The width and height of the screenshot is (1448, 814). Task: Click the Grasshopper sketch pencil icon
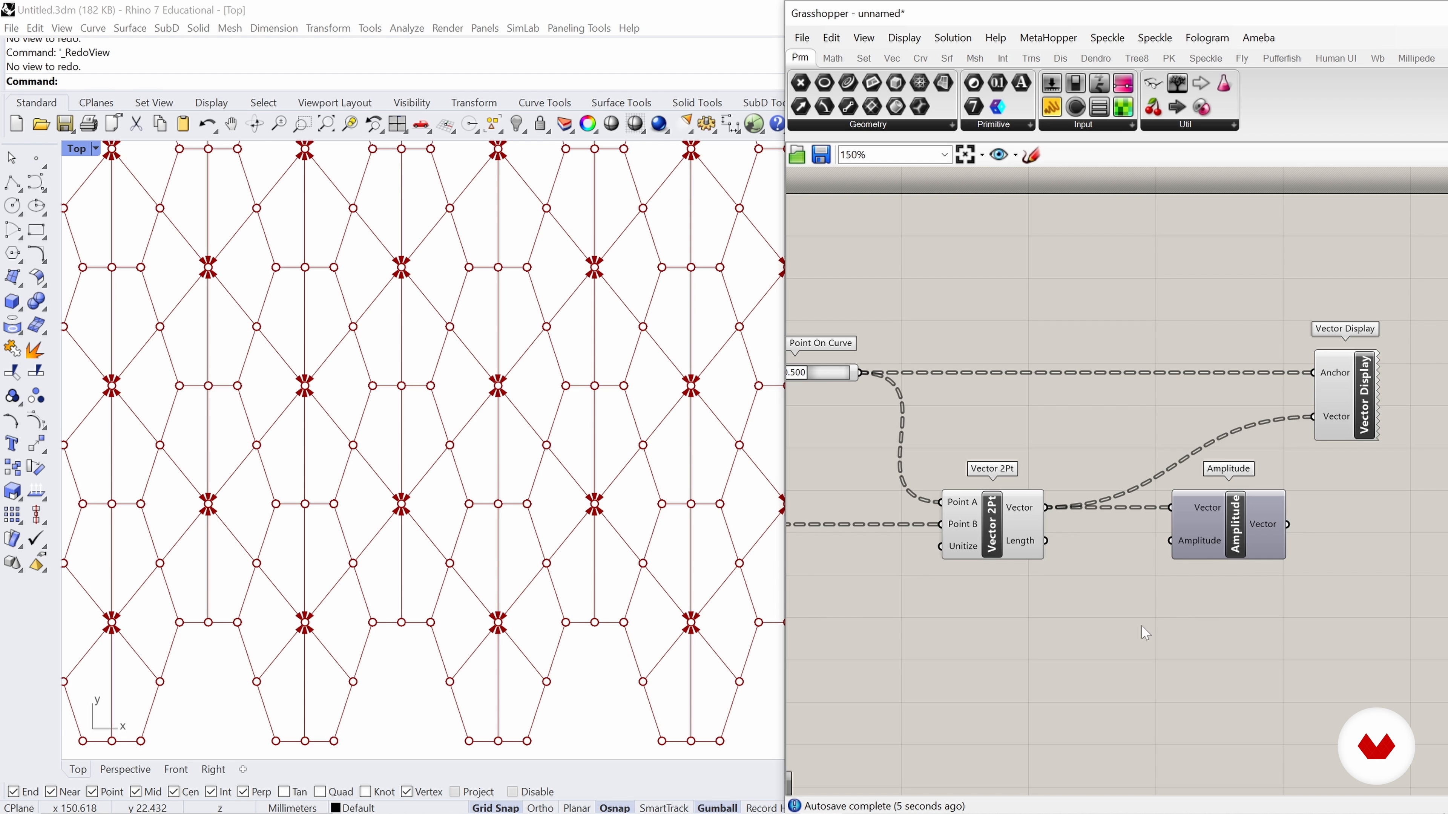click(x=1031, y=155)
